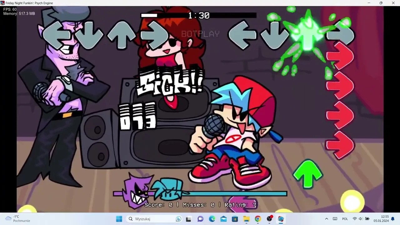Click the player's left arrow receptor

[242, 35]
